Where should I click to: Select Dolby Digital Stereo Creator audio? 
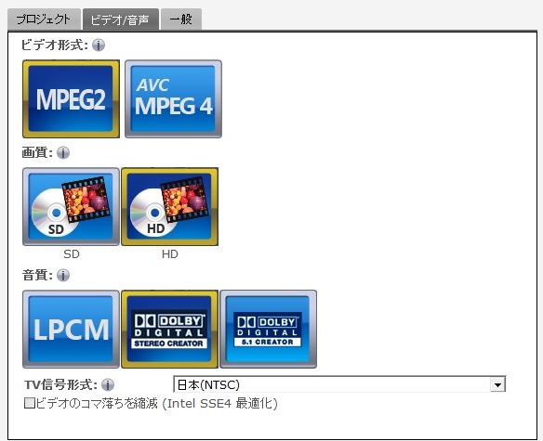(x=169, y=329)
